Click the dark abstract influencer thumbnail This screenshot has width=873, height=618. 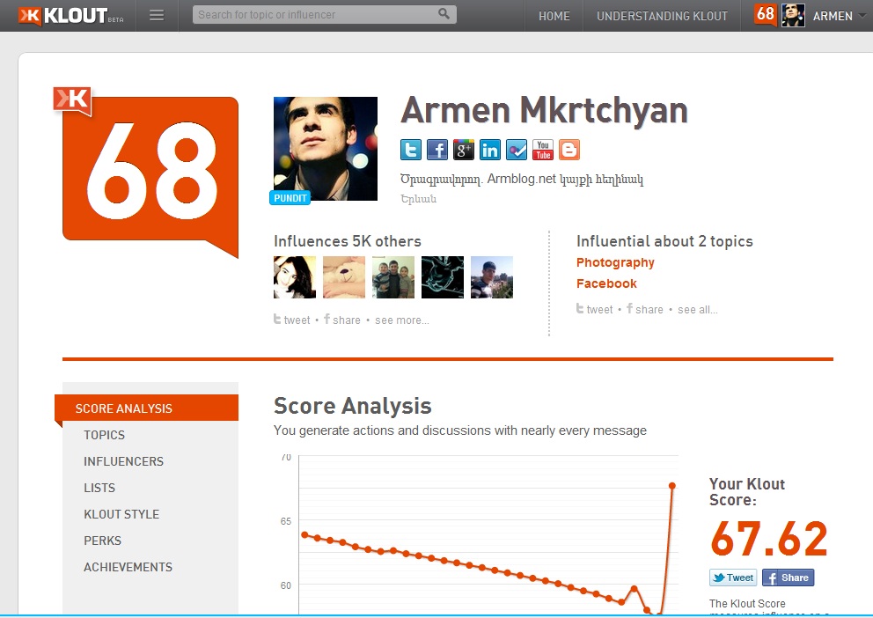pyautogui.click(x=443, y=277)
